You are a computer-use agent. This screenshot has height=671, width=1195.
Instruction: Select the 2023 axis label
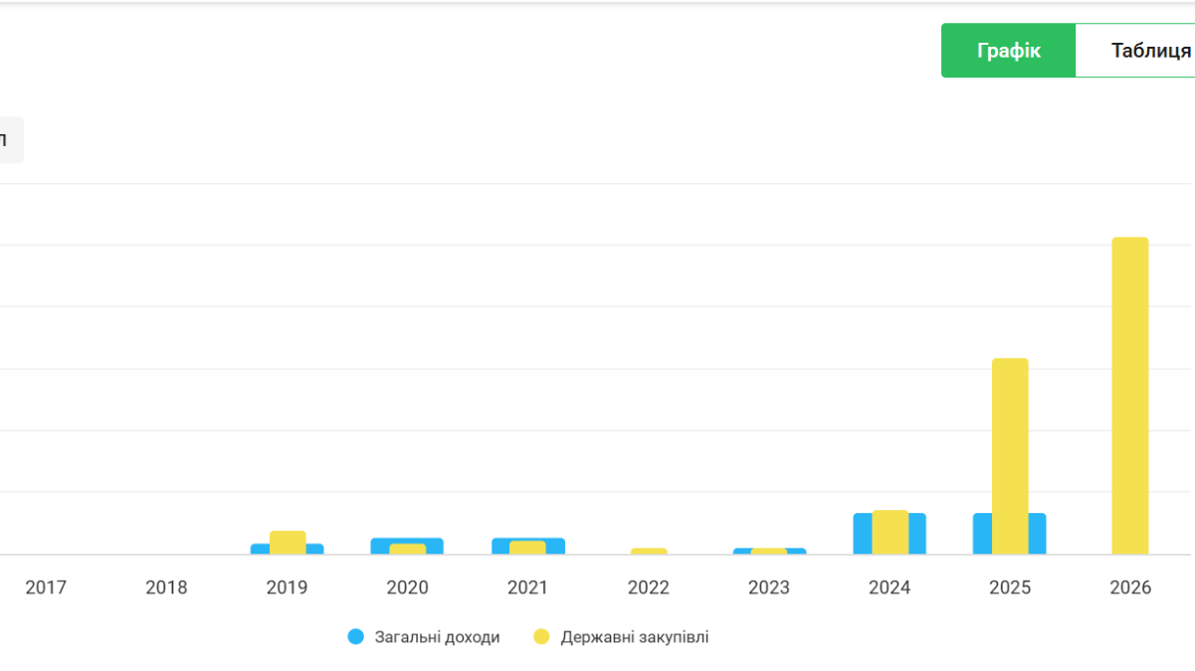click(769, 587)
